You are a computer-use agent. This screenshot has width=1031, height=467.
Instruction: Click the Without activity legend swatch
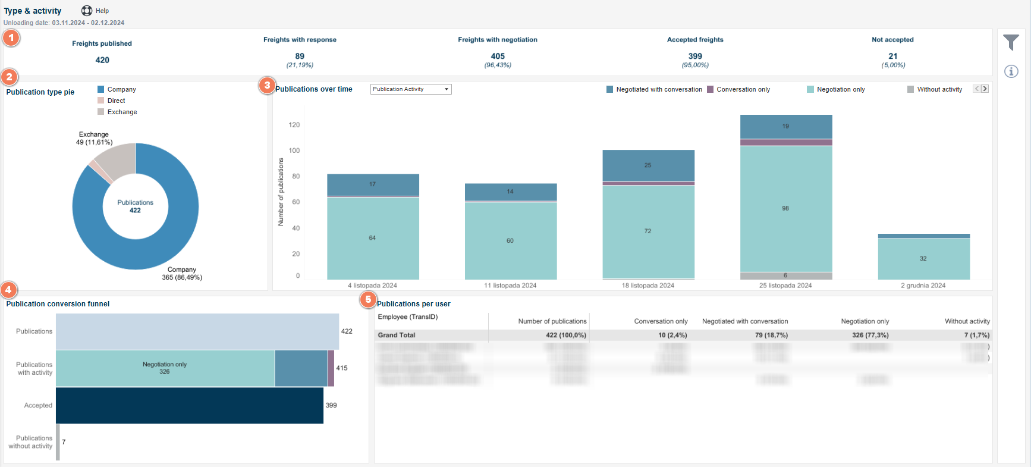click(x=911, y=89)
